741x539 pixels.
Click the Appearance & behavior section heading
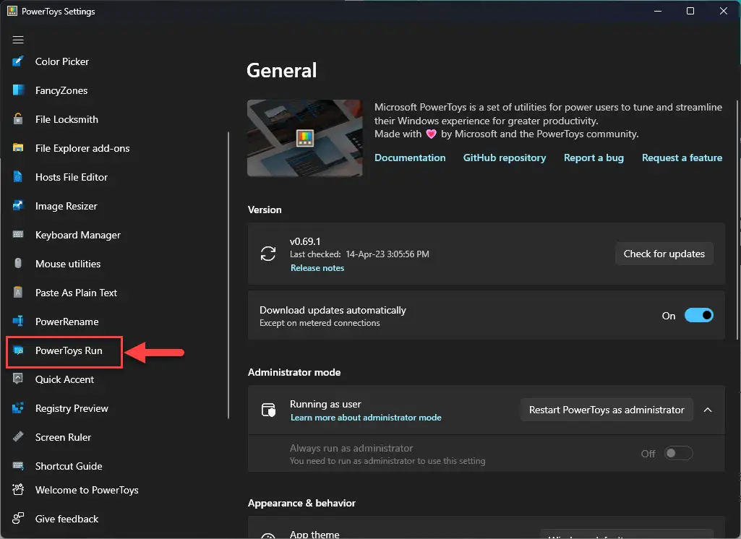[x=301, y=503]
